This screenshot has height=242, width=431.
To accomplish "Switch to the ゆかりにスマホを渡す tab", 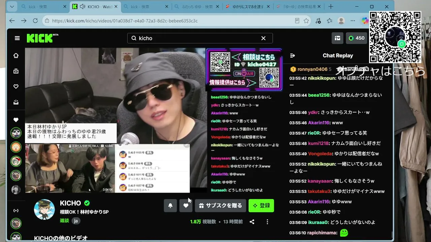I will tap(247, 7).
